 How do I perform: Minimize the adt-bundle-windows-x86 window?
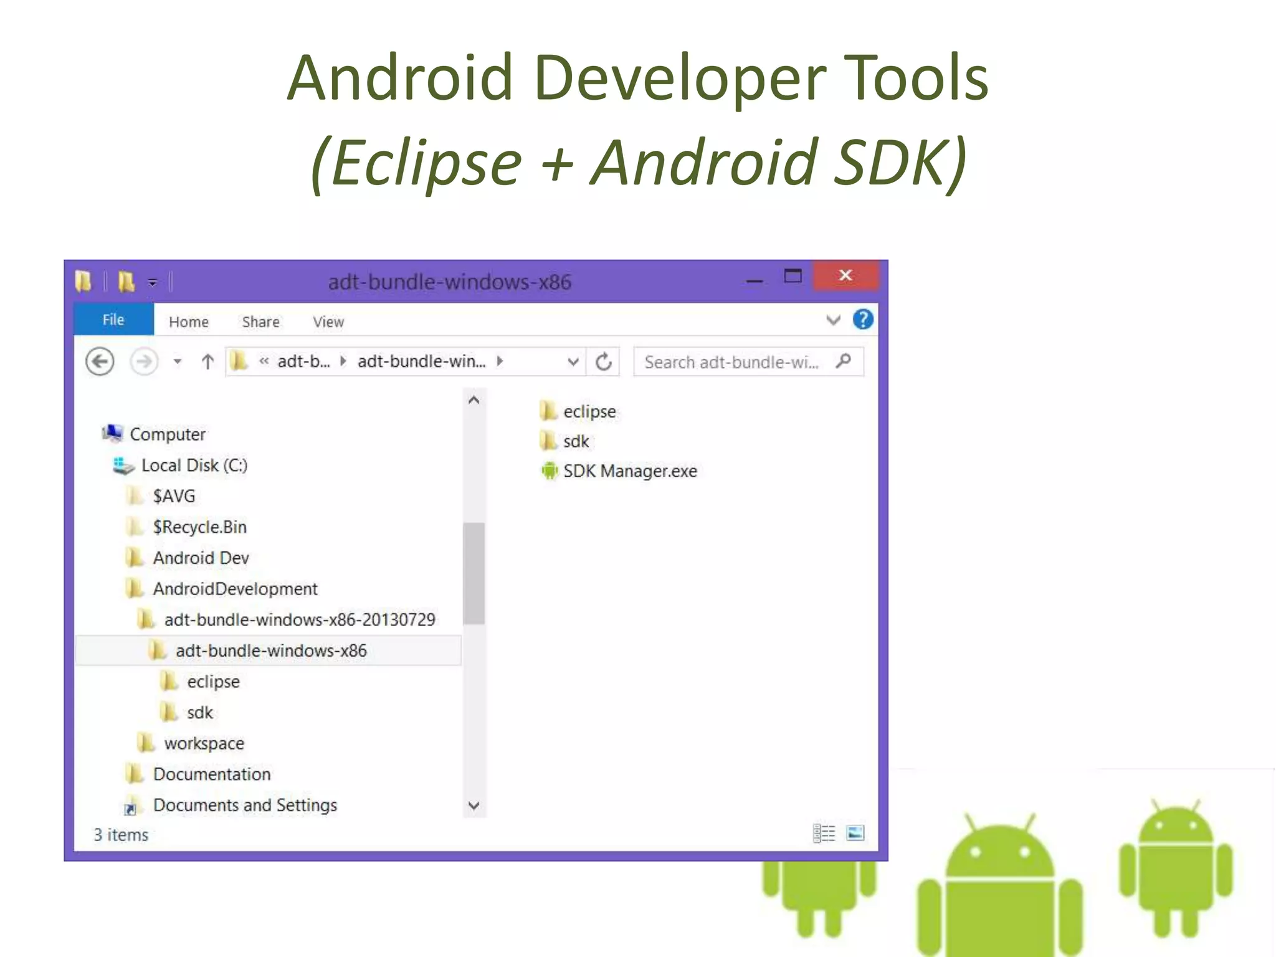[x=755, y=281]
